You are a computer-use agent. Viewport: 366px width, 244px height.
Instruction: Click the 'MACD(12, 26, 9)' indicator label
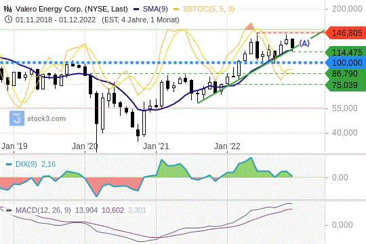coord(43,210)
